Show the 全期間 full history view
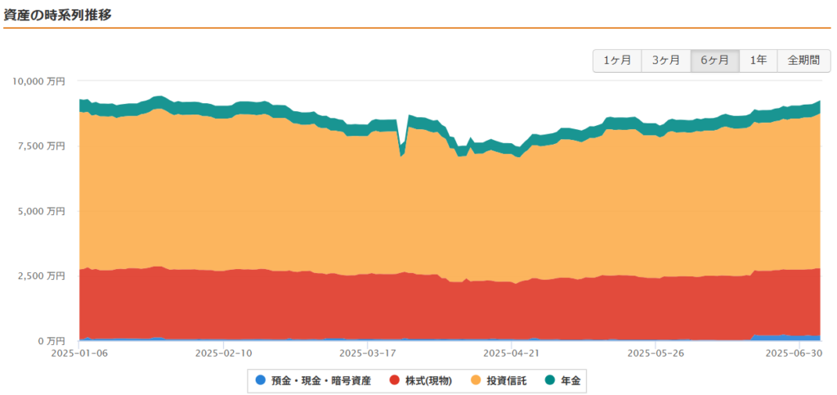The height and width of the screenshot is (395, 837). (804, 61)
